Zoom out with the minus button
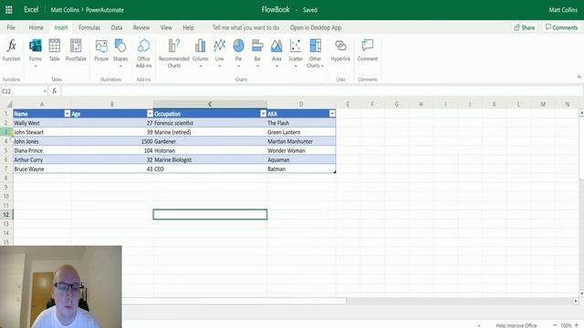Screen dimensions: 584x328 click(555, 325)
